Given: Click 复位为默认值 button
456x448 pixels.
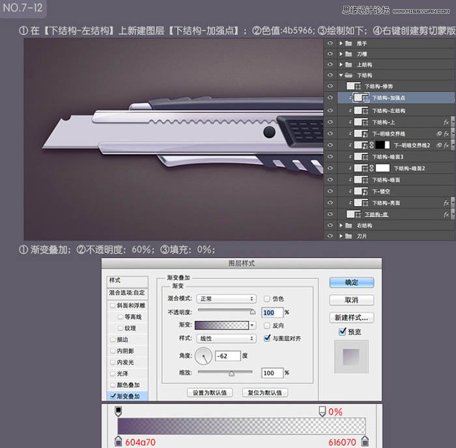Looking at the screenshot, I should (x=265, y=393).
